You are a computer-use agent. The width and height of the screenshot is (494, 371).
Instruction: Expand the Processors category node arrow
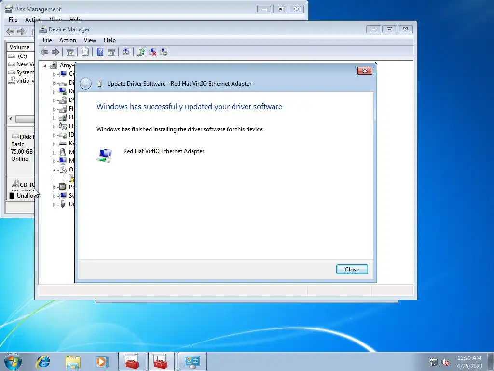(x=54, y=187)
